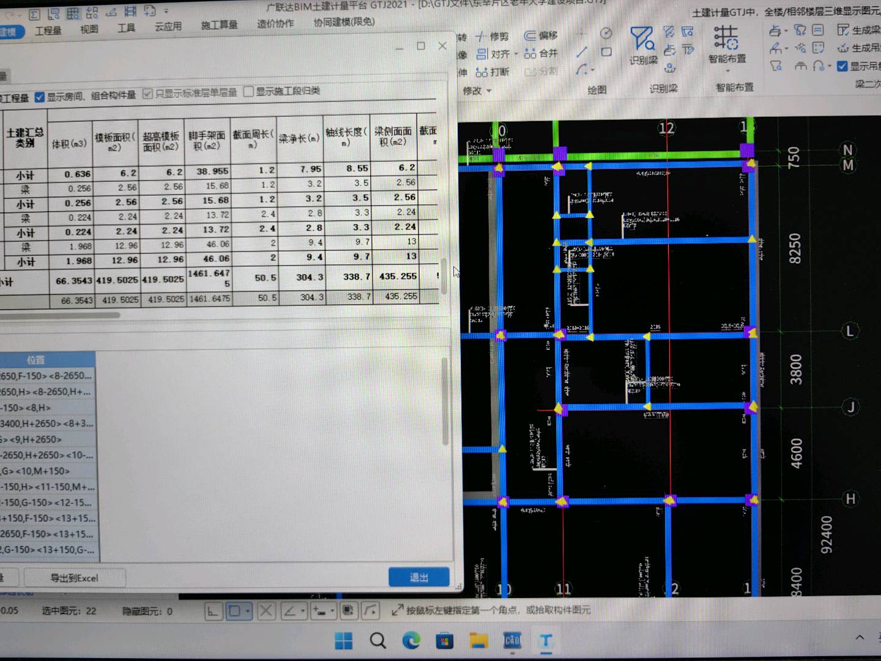Screen dimensions: 881x661
Task: Open quick access toolbar customize dropdown
Action: point(166,11)
